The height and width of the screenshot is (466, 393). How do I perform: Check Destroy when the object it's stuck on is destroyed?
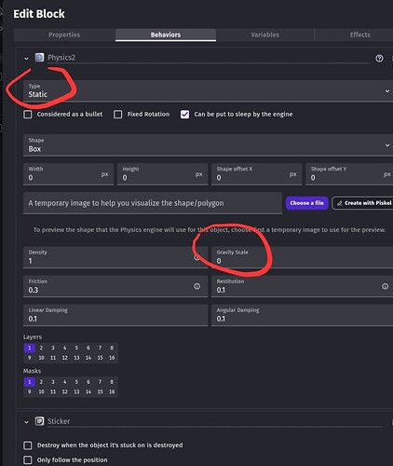coord(28,445)
